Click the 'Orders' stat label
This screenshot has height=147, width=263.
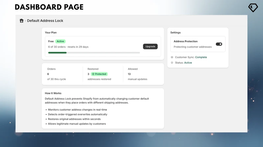tap(51, 69)
